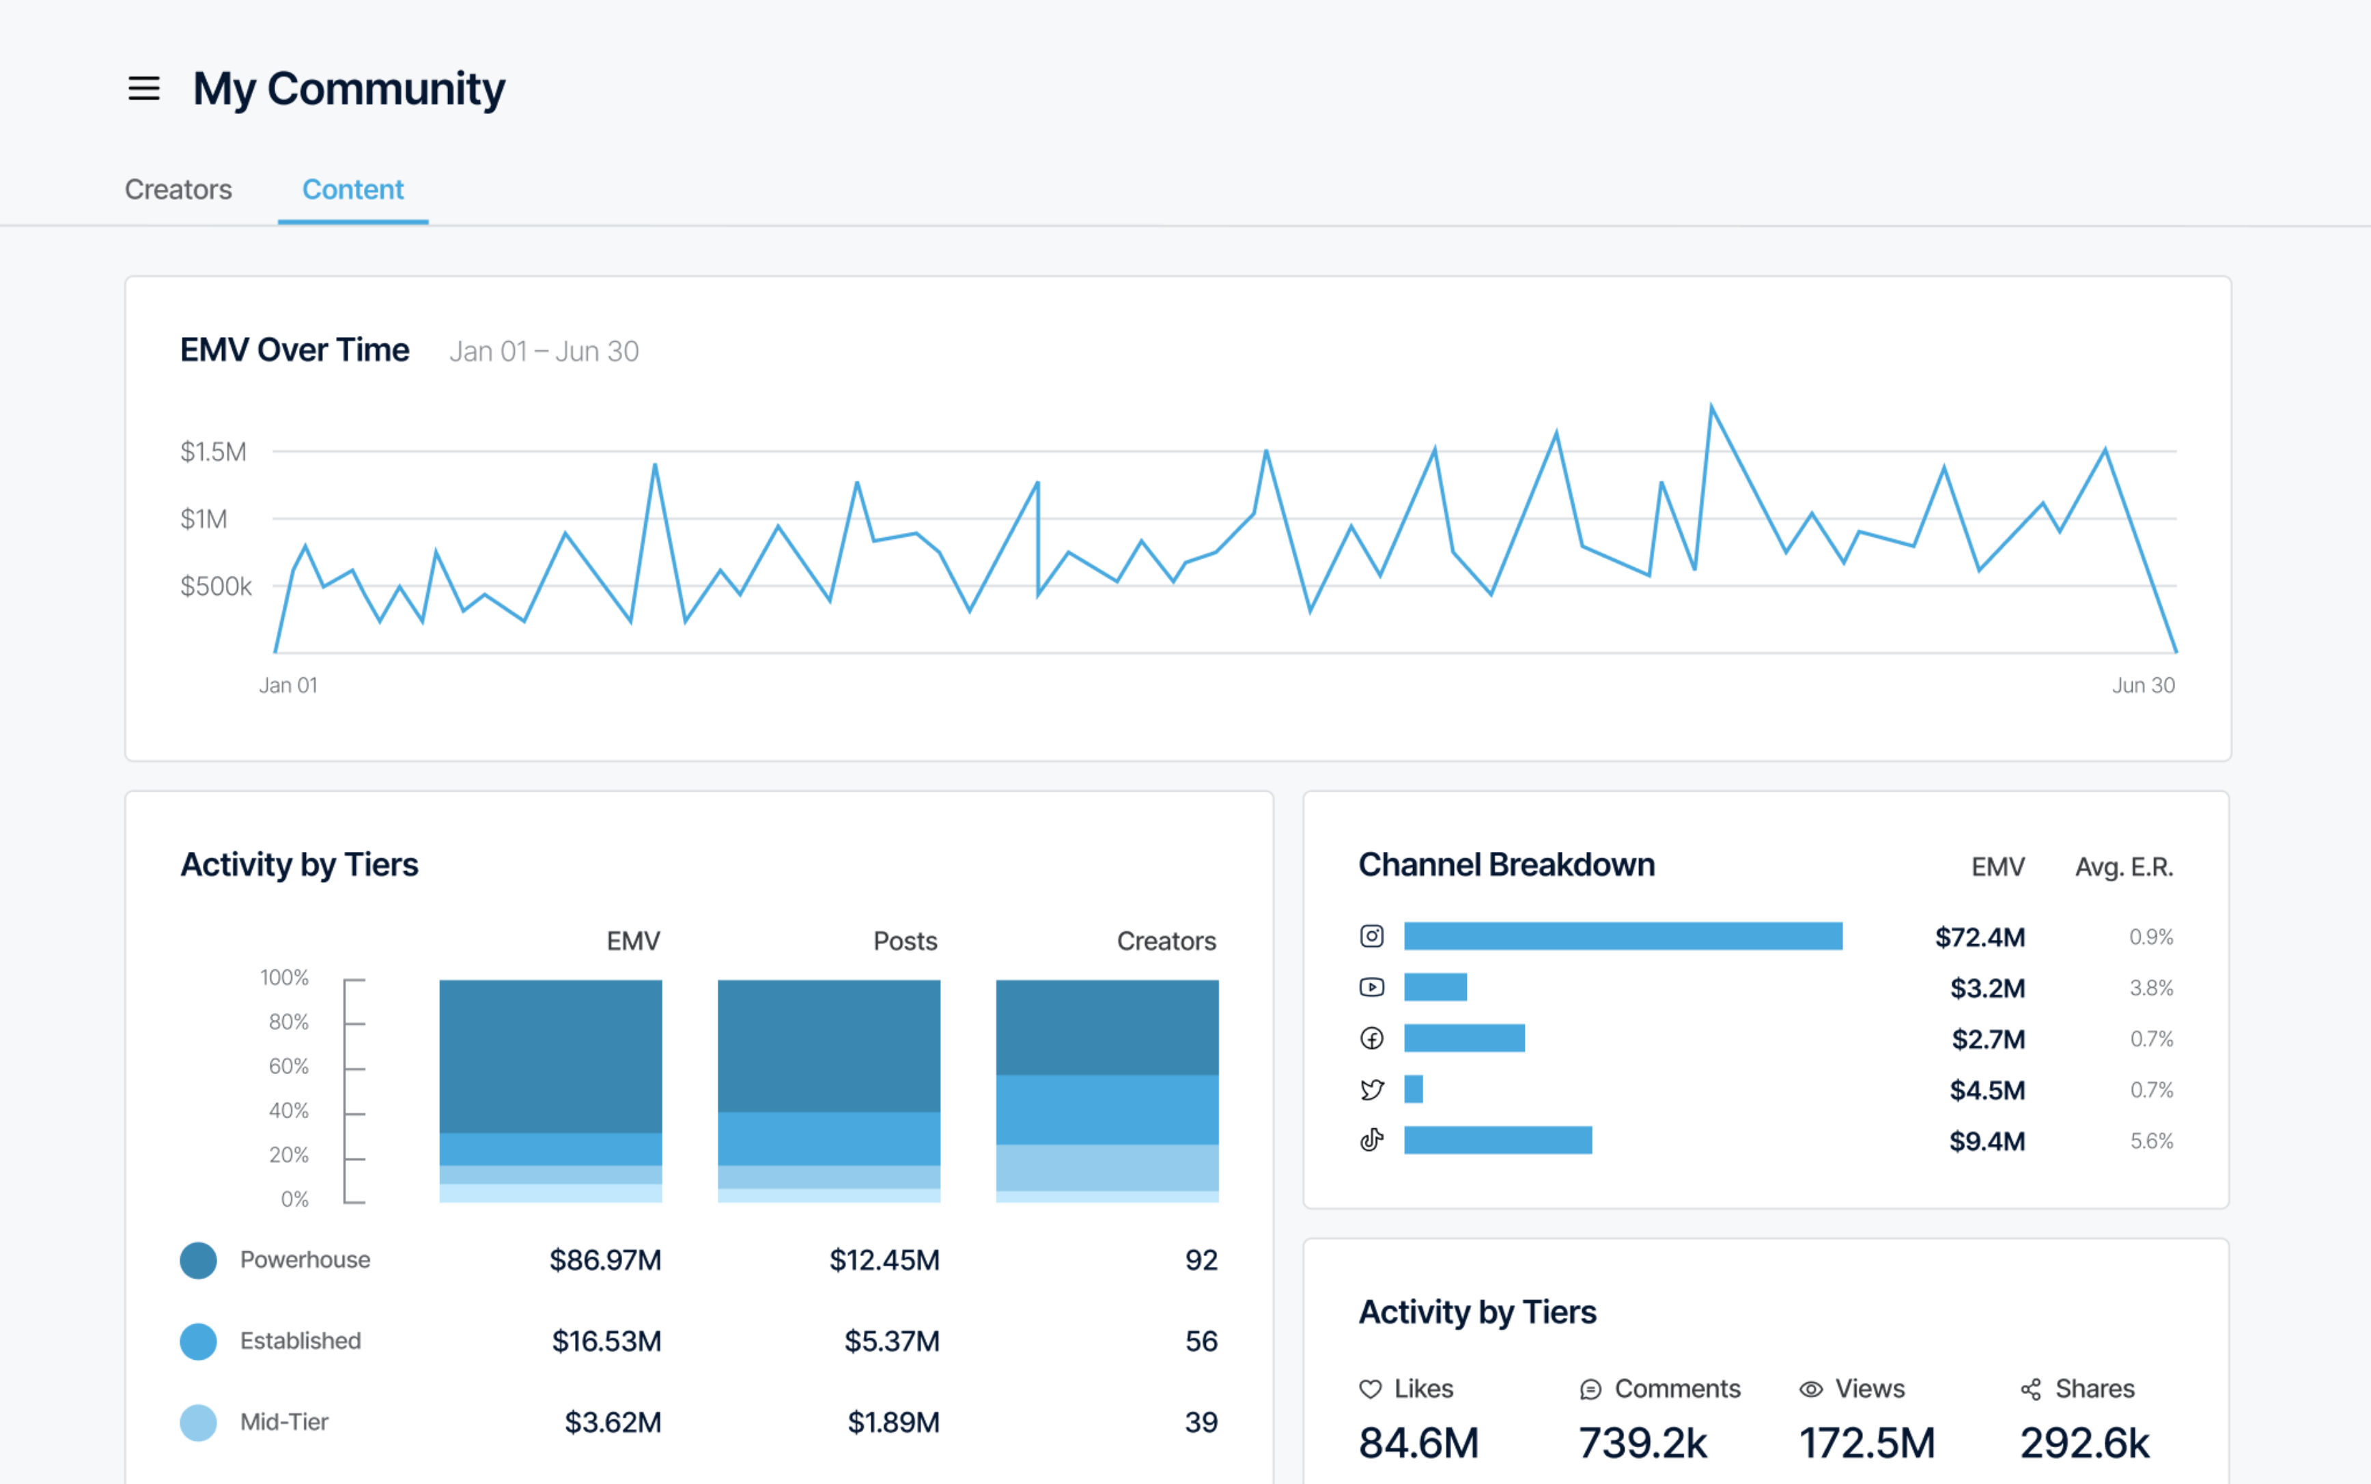Click the YouTube EMV bar
Image resolution: width=2371 pixels, height=1484 pixels.
(x=1435, y=987)
